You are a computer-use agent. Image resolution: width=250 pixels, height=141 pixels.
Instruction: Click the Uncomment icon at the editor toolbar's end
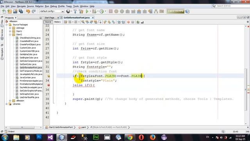[142, 22]
